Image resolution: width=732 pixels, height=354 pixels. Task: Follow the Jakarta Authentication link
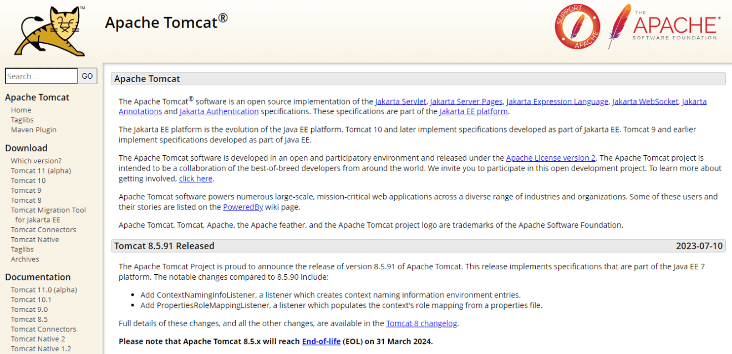point(219,111)
